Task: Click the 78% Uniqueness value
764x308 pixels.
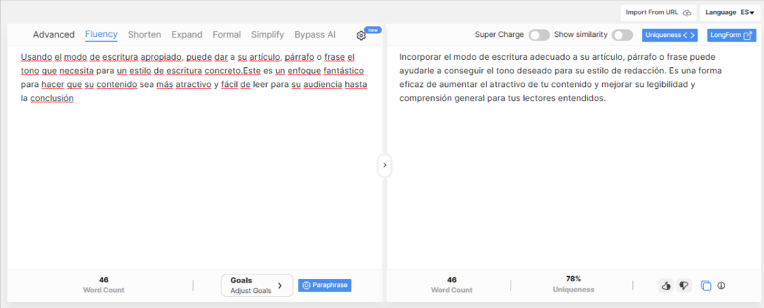Action: (573, 279)
